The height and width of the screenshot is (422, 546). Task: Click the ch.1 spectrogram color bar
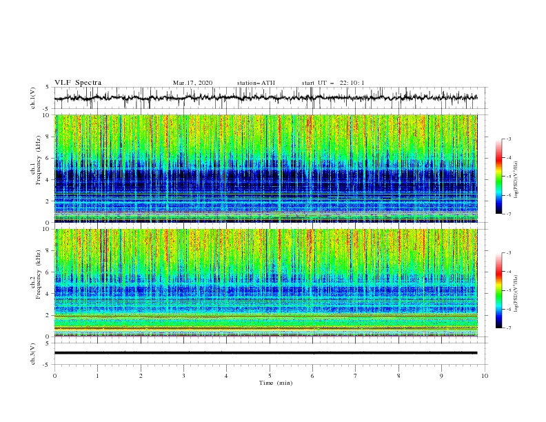(x=499, y=176)
